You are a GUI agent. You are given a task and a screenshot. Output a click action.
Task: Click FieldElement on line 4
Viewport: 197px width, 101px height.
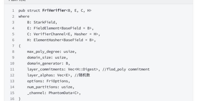47,28
